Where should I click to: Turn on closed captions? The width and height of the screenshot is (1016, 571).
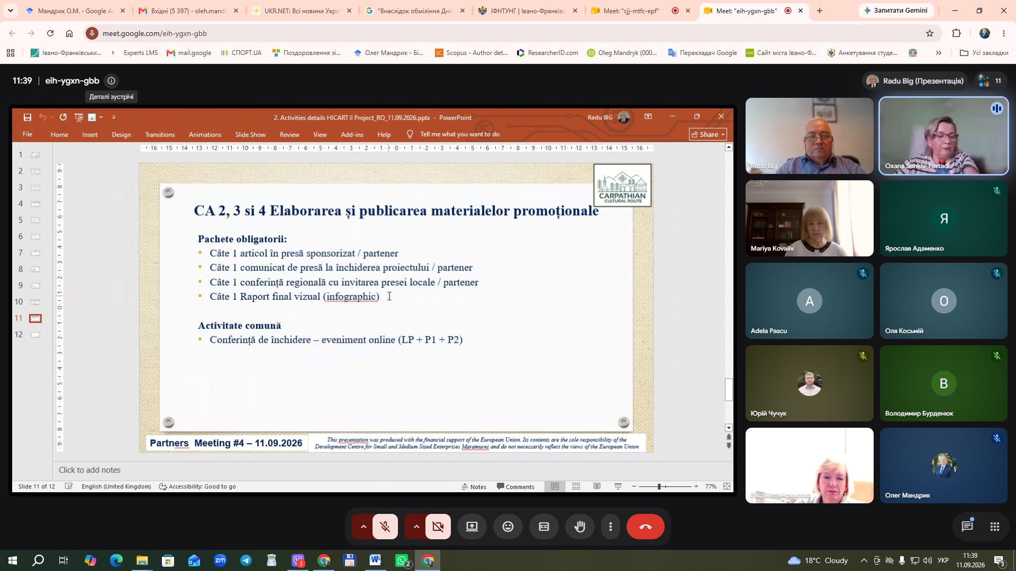click(544, 527)
